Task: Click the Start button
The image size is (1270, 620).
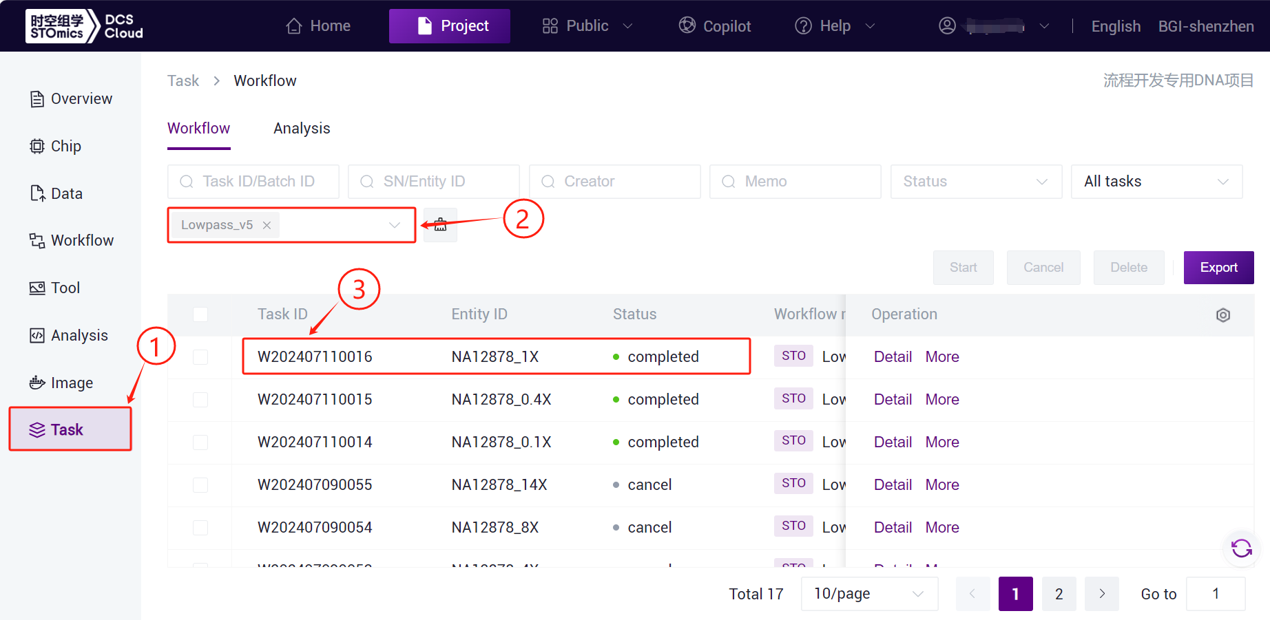Action: pyautogui.click(x=964, y=268)
